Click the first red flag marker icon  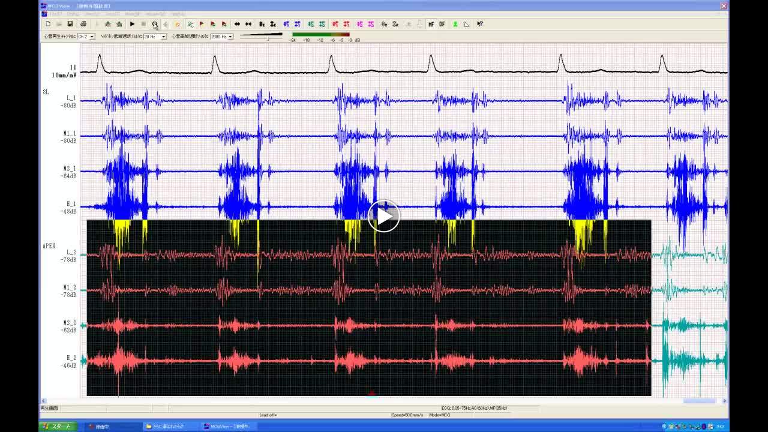click(x=202, y=24)
